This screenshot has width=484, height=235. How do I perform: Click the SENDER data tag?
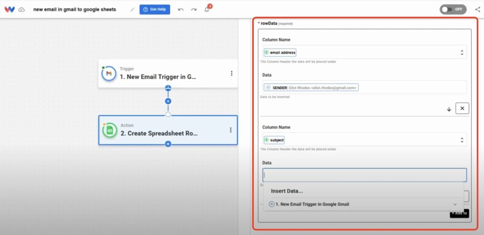tap(311, 88)
